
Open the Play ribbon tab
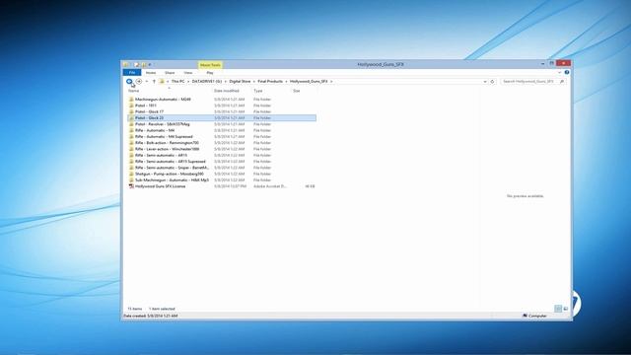pos(210,73)
